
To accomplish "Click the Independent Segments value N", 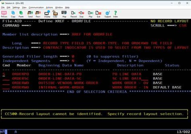I will pyautogui.click(x=73, y=61).
